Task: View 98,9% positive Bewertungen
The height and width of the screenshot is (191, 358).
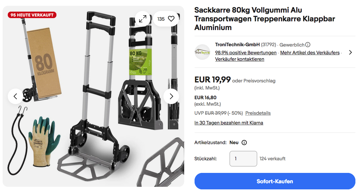Action: click(x=246, y=53)
